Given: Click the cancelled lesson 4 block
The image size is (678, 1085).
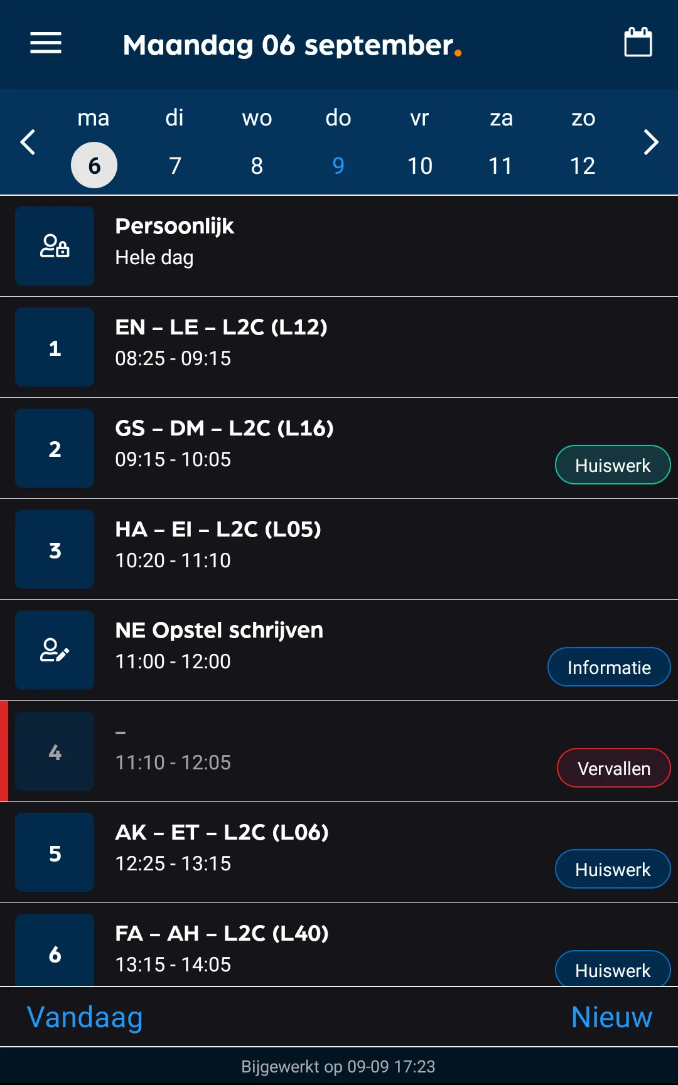Looking at the screenshot, I should (x=54, y=751).
